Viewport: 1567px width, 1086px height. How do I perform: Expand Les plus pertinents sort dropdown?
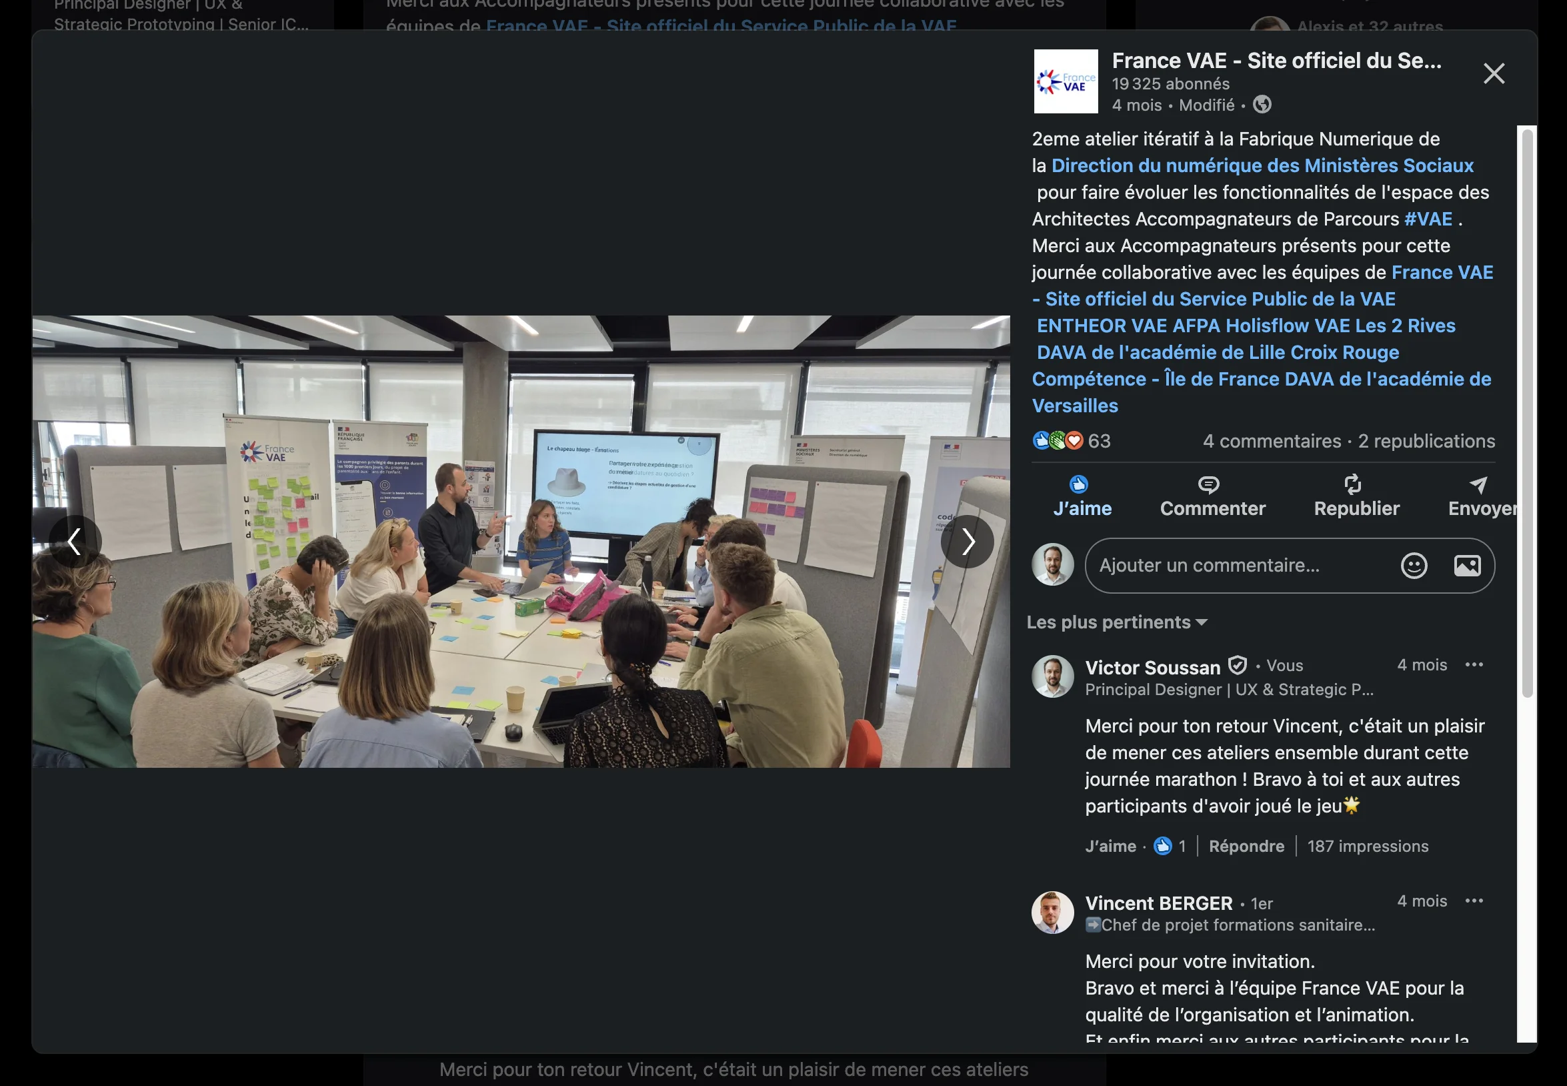click(1117, 622)
